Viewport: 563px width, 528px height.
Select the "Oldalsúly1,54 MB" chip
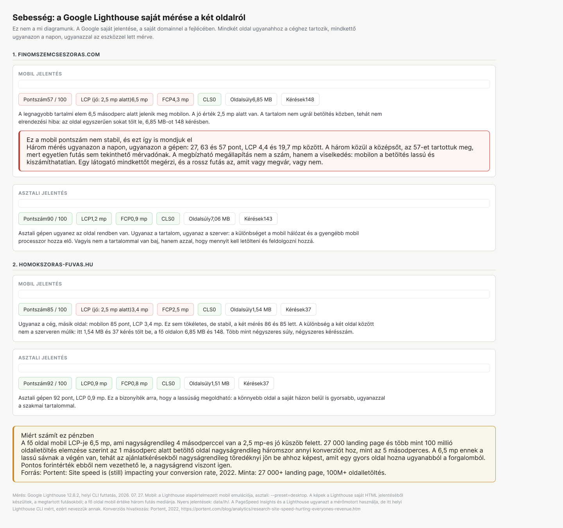[251, 309]
